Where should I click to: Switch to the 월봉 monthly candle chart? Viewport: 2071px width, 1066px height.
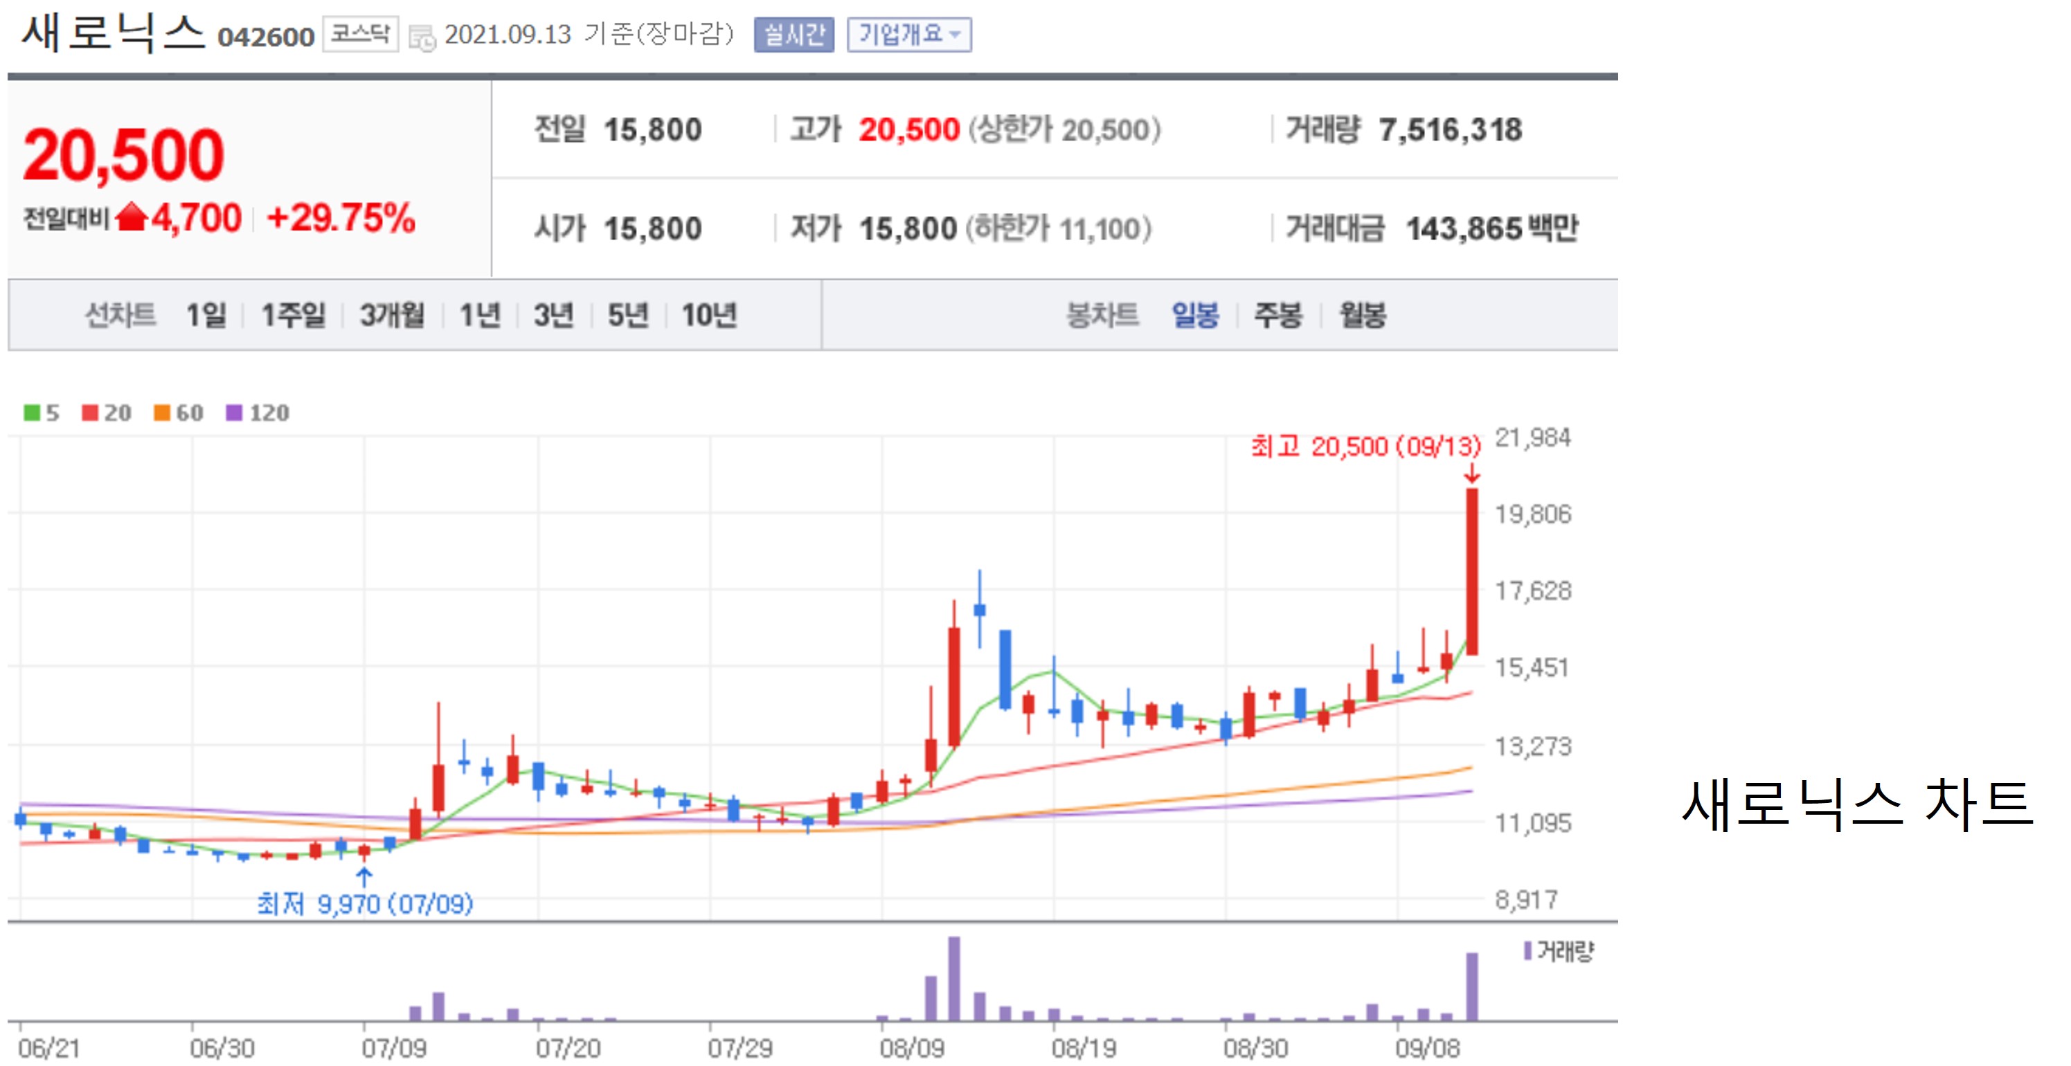point(1362,315)
